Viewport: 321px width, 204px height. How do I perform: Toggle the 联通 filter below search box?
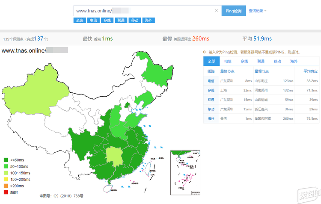[x=121, y=20]
